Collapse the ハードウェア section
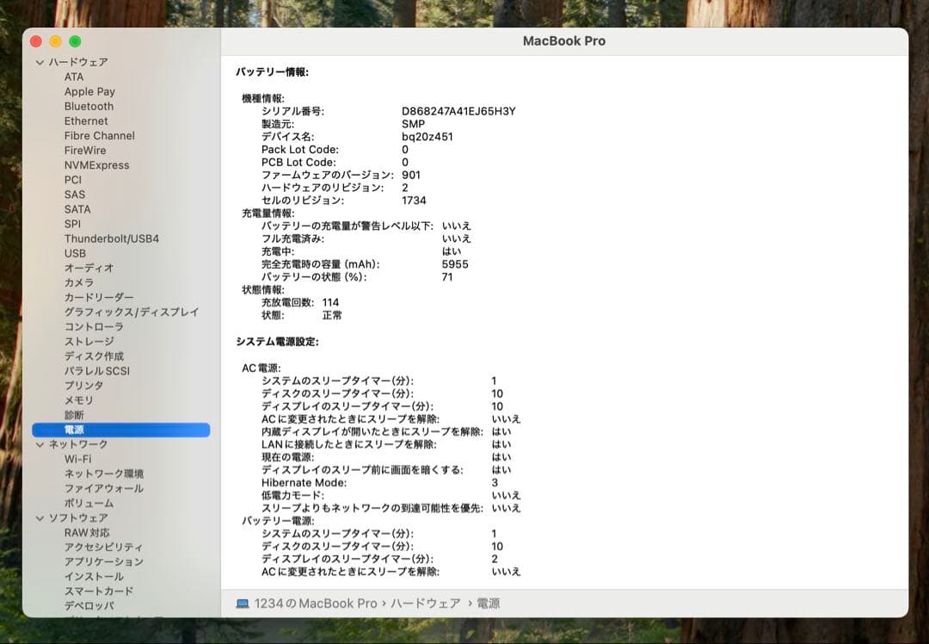 39,62
